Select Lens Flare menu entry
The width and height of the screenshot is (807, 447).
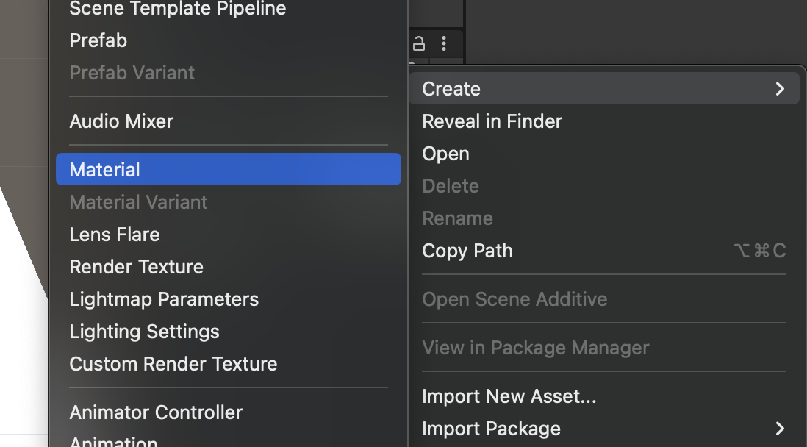(x=115, y=235)
